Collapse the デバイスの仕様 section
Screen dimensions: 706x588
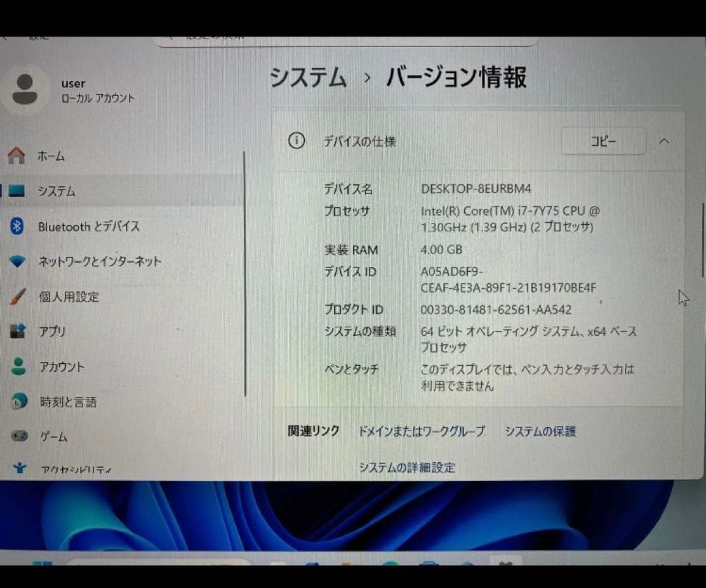tap(664, 141)
